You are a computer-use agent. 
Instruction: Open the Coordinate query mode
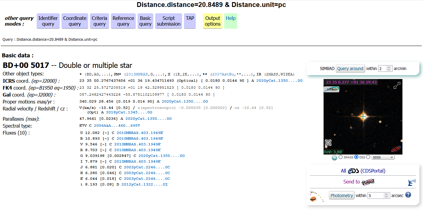(75, 21)
